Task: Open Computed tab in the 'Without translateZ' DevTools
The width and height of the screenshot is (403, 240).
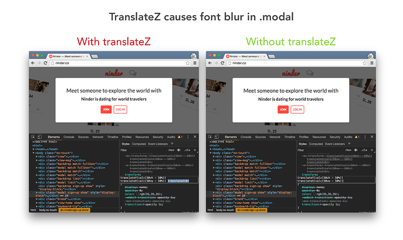Action: click(x=316, y=143)
